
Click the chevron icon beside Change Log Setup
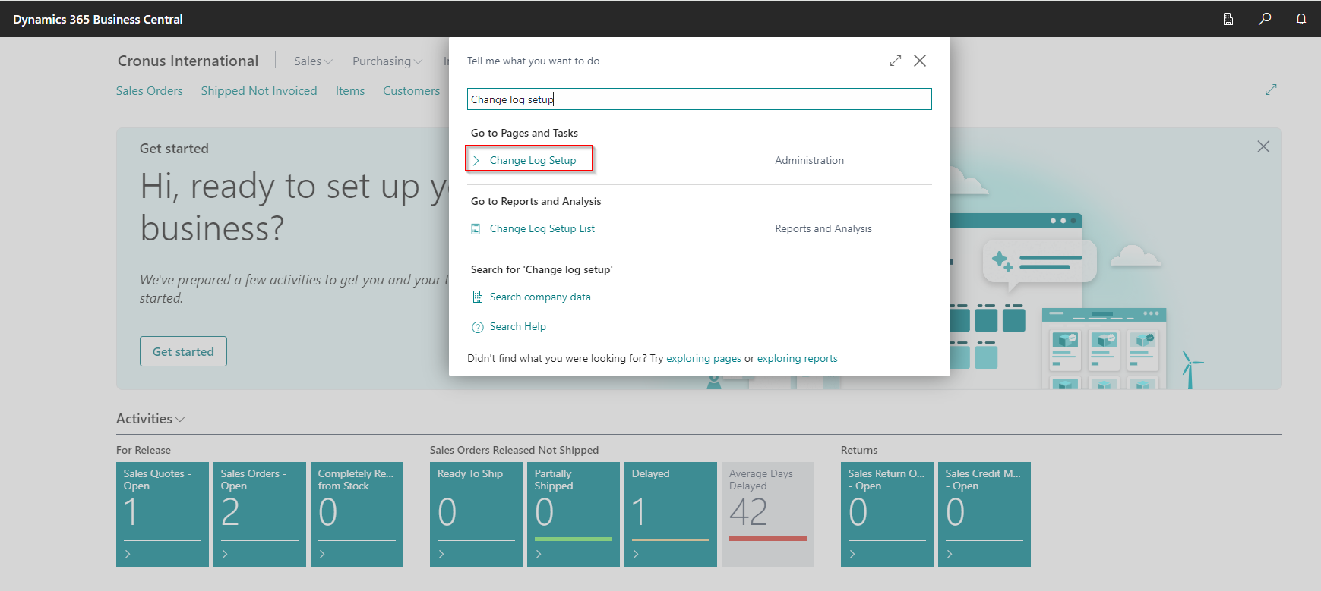476,160
